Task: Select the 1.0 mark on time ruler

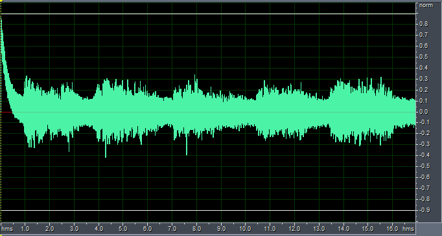Action: tap(25, 229)
